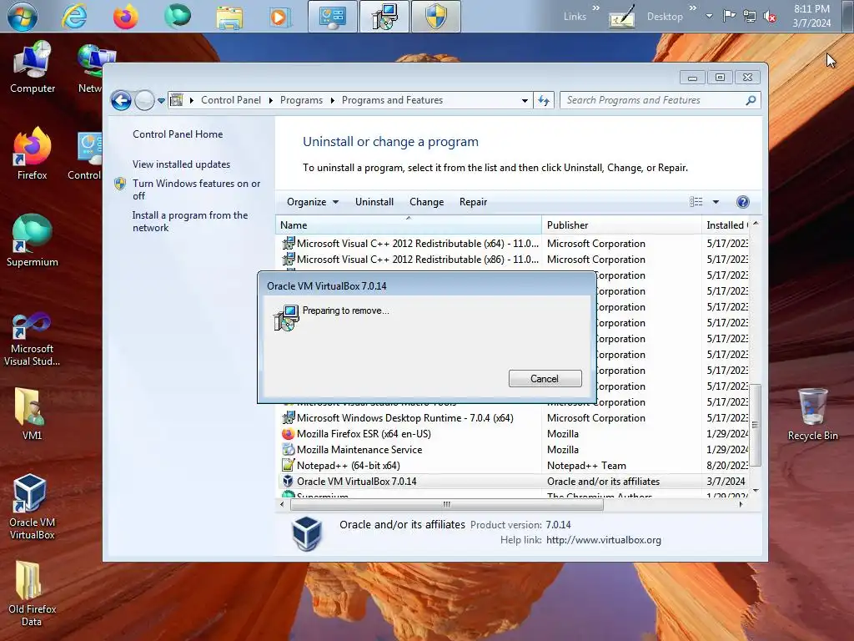Show hidden tray icons arrow
Screen dimensions: 854x641
709,16
